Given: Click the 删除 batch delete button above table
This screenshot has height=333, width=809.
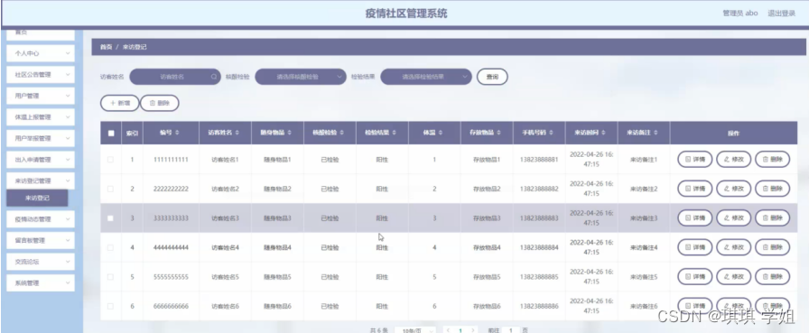Looking at the screenshot, I should 160,103.
